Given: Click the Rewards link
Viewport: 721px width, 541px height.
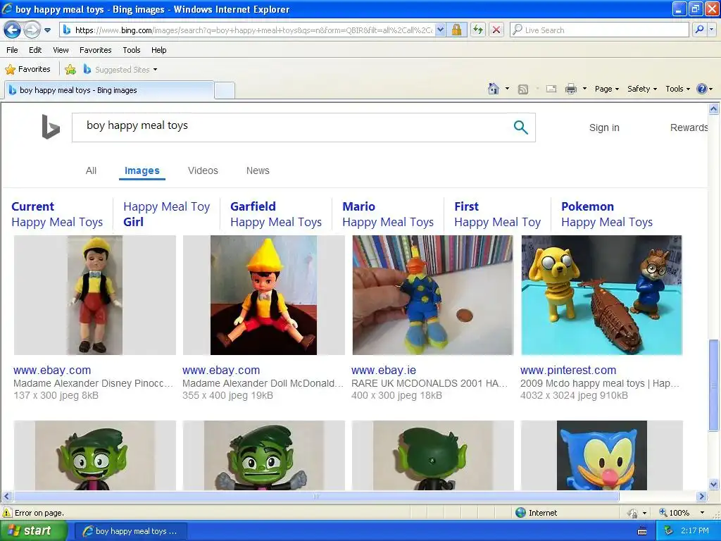Looking at the screenshot, I should [x=689, y=128].
